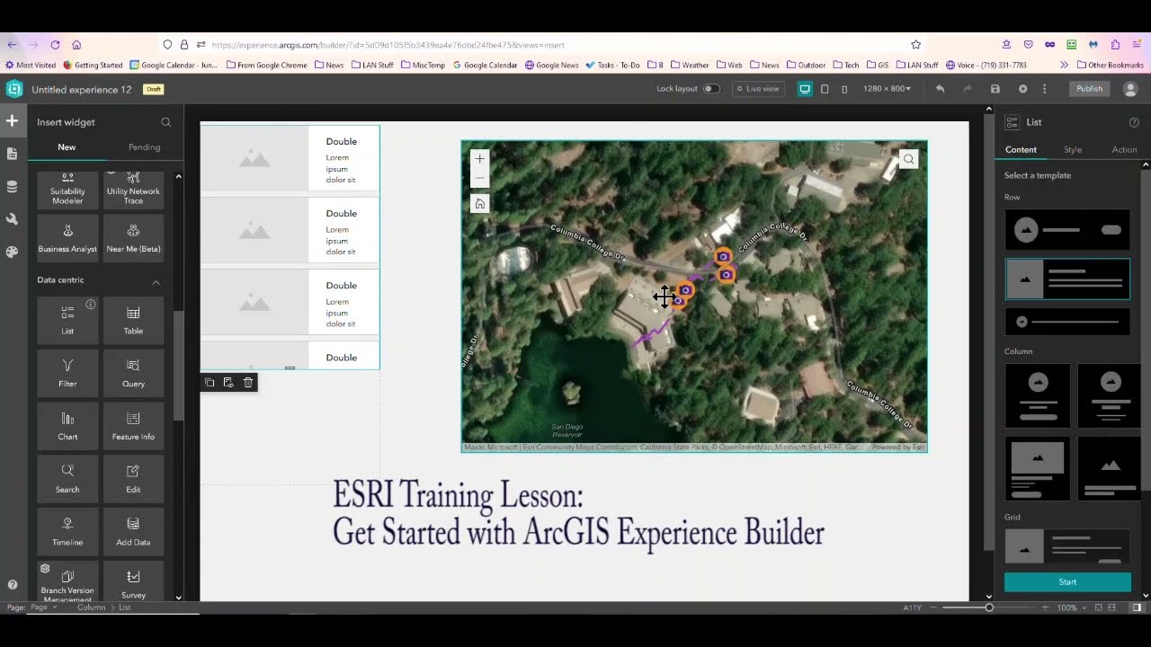This screenshot has width=1151, height=647.
Task: Click the Undo arrow in header
Action: [x=940, y=89]
